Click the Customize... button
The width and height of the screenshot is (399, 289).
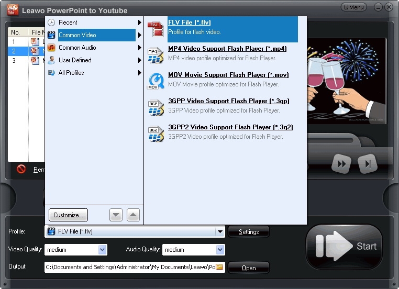click(x=68, y=215)
